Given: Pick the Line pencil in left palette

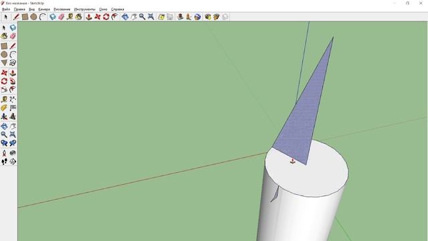Looking at the screenshot, I should click(13, 46).
